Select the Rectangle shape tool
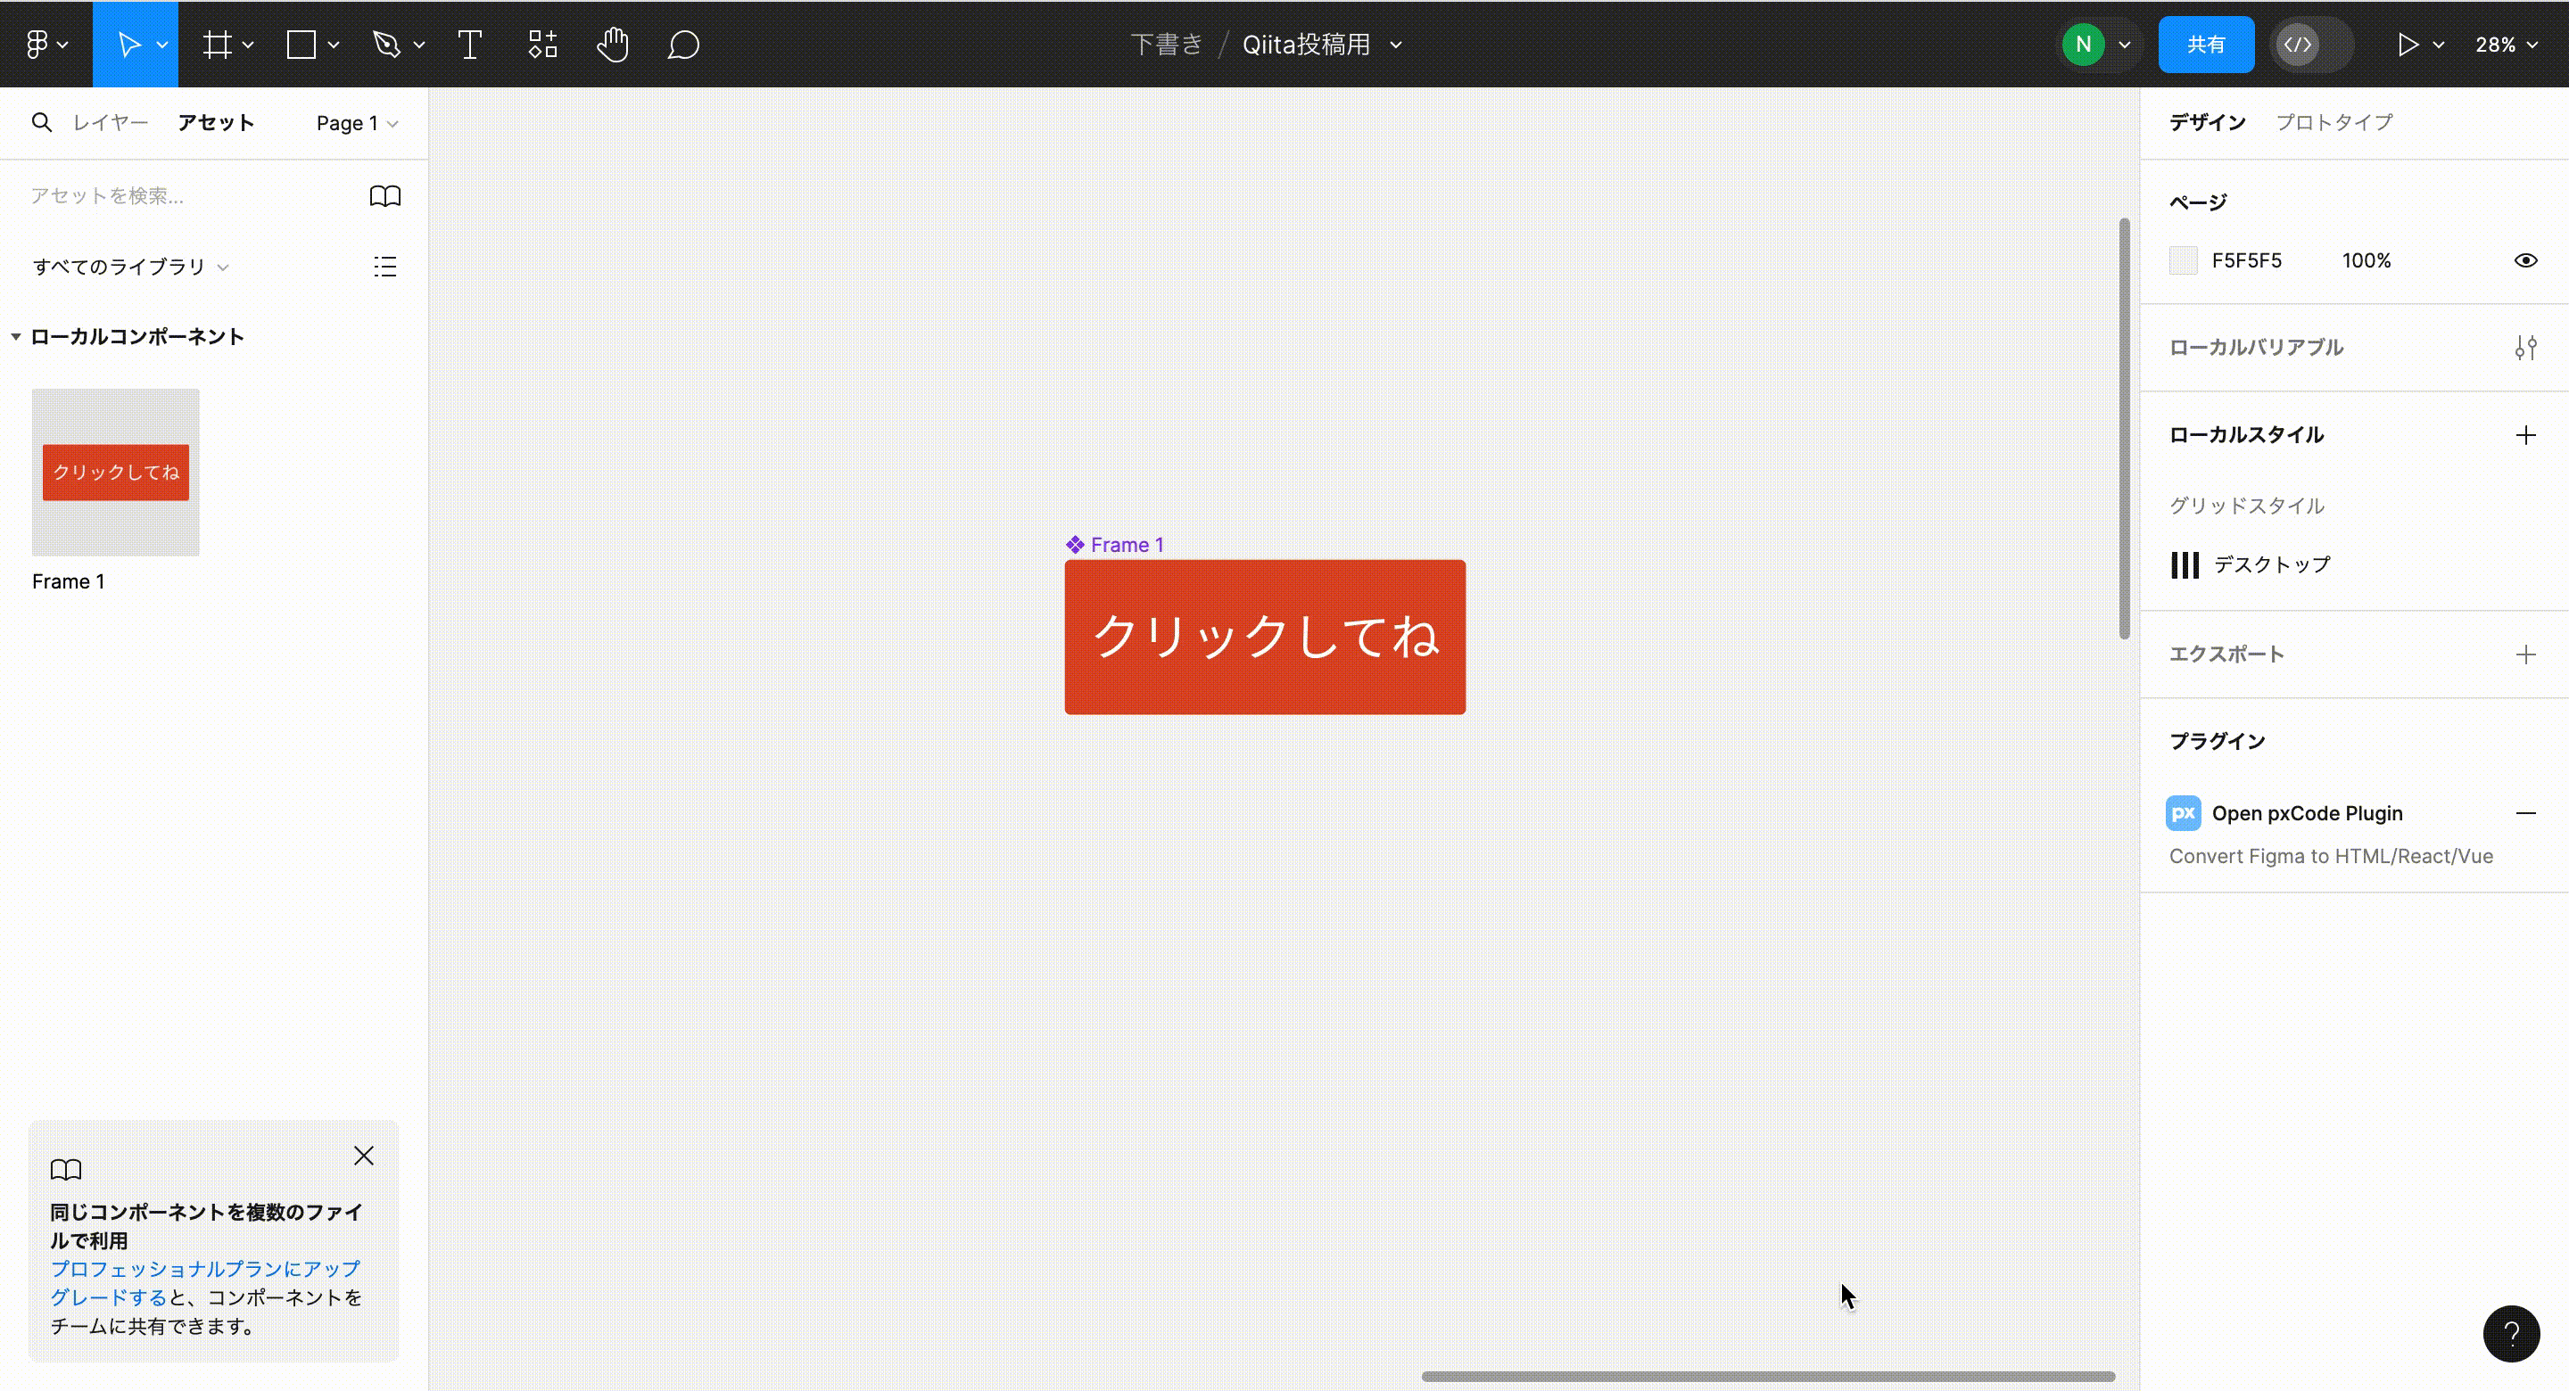The image size is (2569, 1391). click(x=299, y=43)
